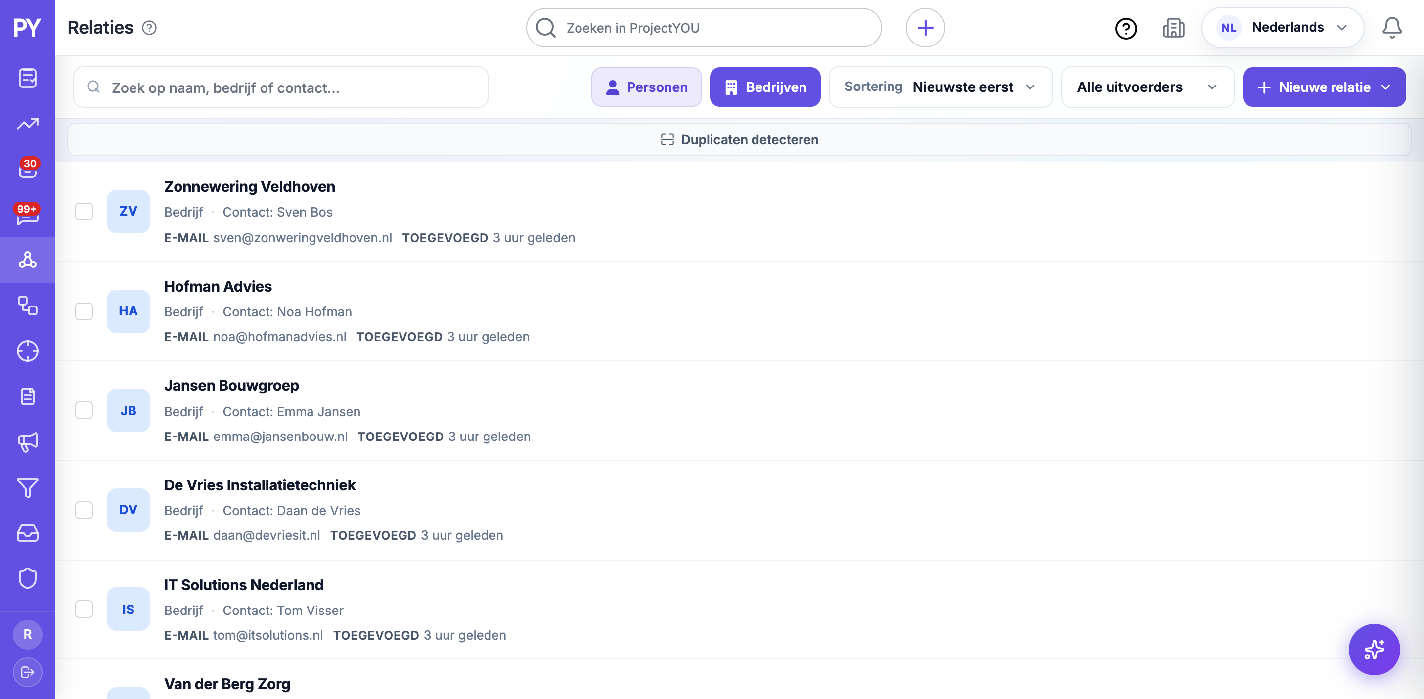The height and width of the screenshot is (699, 1424).
Task: Select the De Vries Installatietechniek checkbox
Action: (x=84, y=510)
